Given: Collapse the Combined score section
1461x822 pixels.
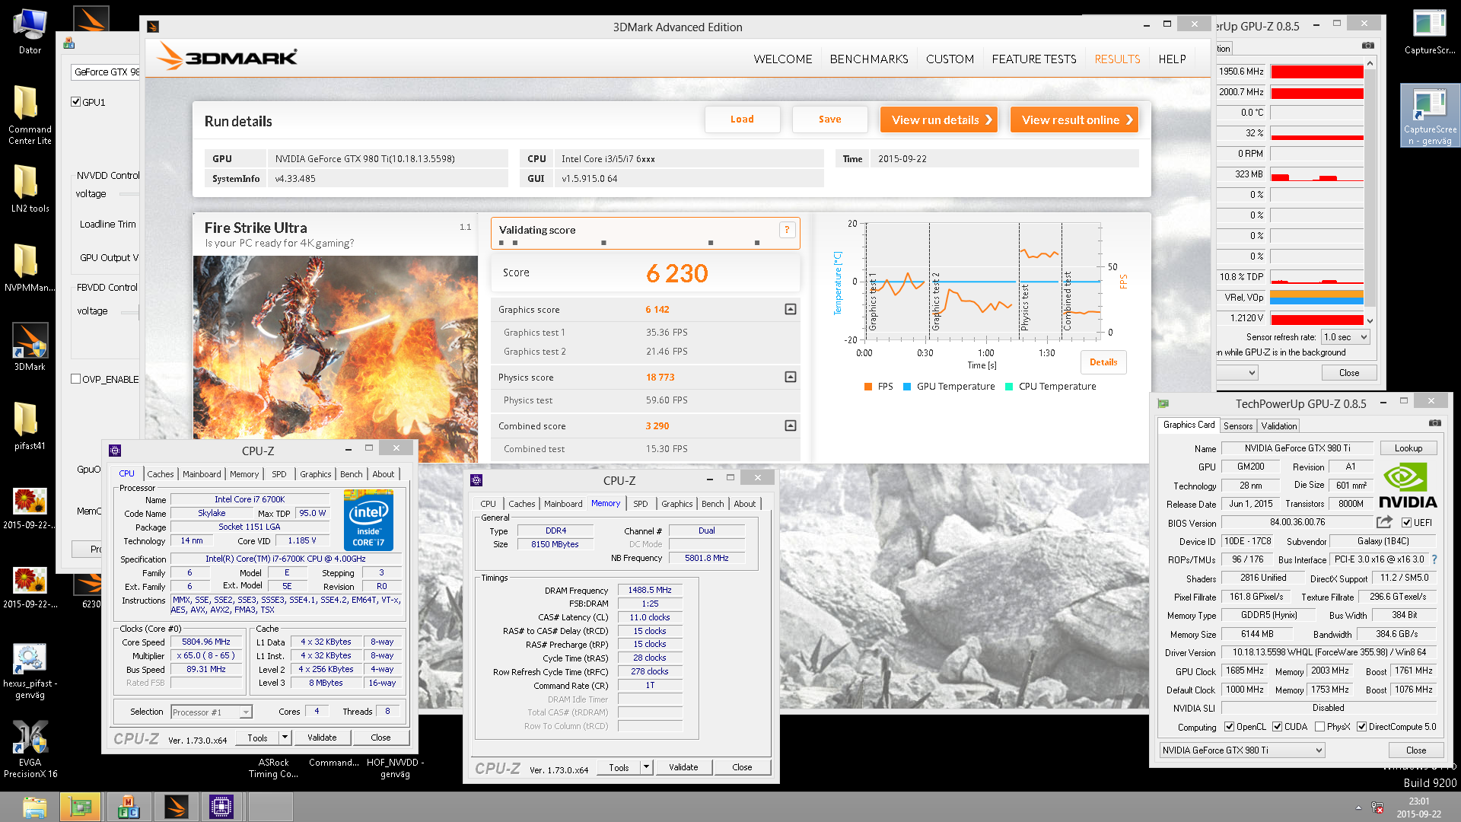Looking at the screenshot, I should (x=791, y=425).
